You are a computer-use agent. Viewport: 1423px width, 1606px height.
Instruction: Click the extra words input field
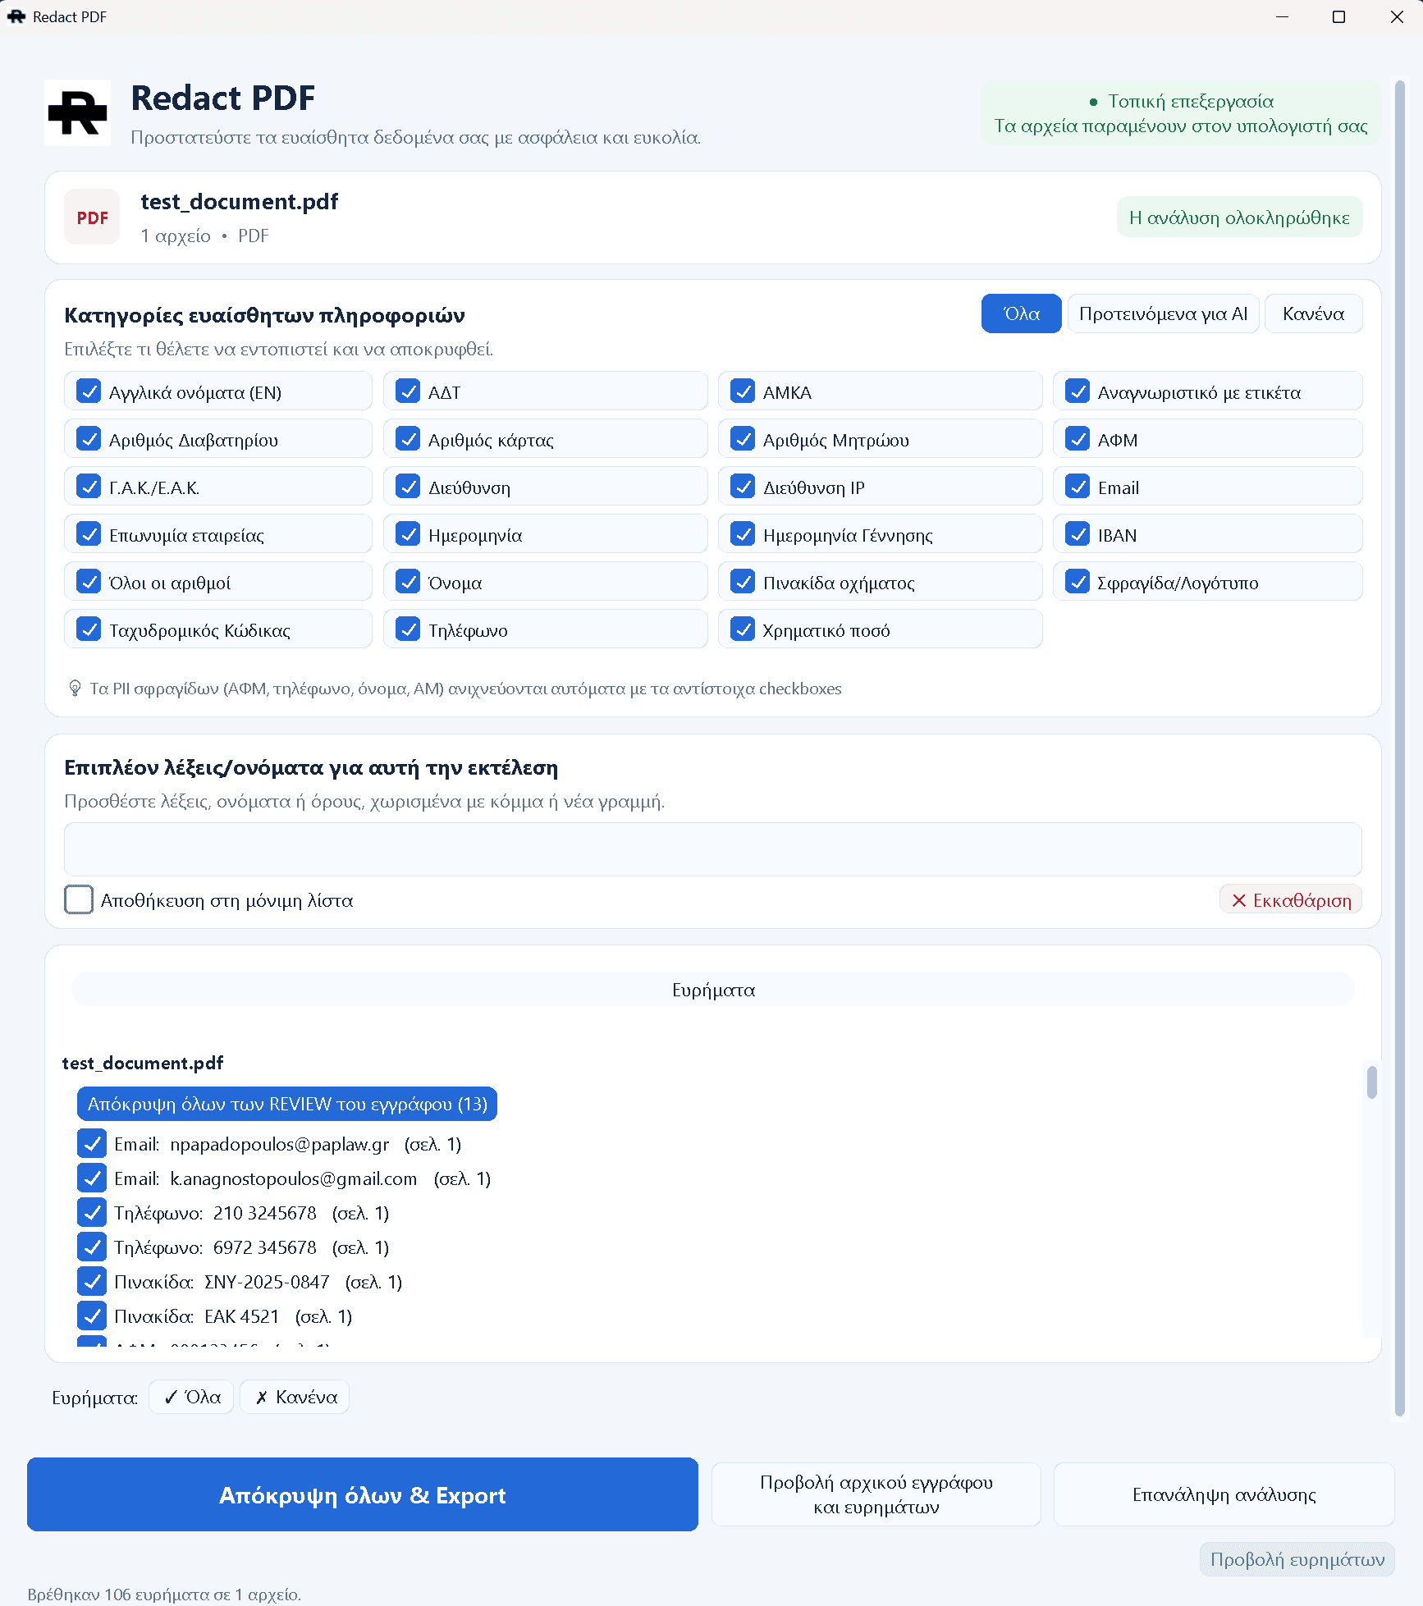point(712,849)
